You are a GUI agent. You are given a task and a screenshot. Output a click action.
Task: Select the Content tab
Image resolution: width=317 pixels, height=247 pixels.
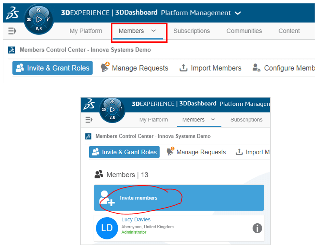tap(289, 31)
